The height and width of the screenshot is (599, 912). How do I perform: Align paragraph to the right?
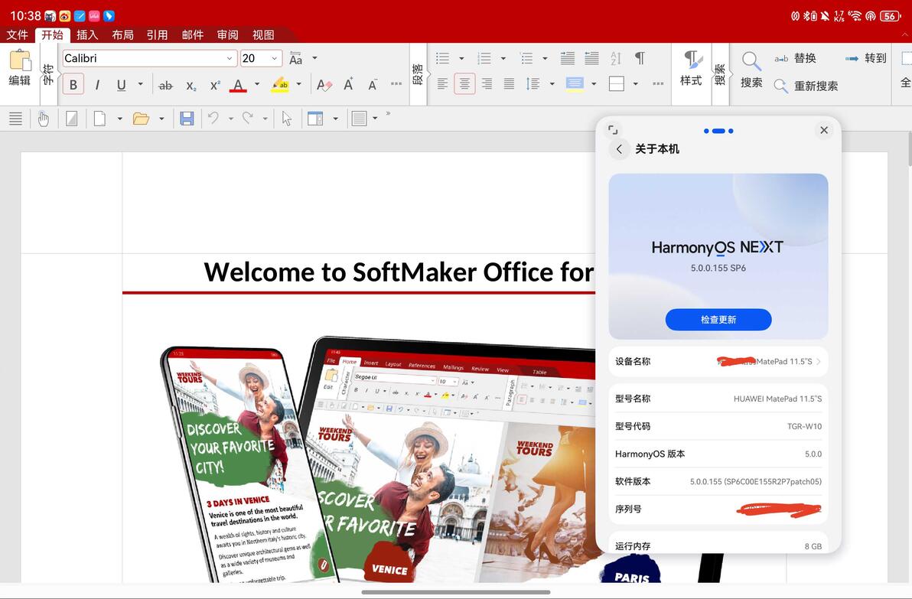tap(487, 83)
